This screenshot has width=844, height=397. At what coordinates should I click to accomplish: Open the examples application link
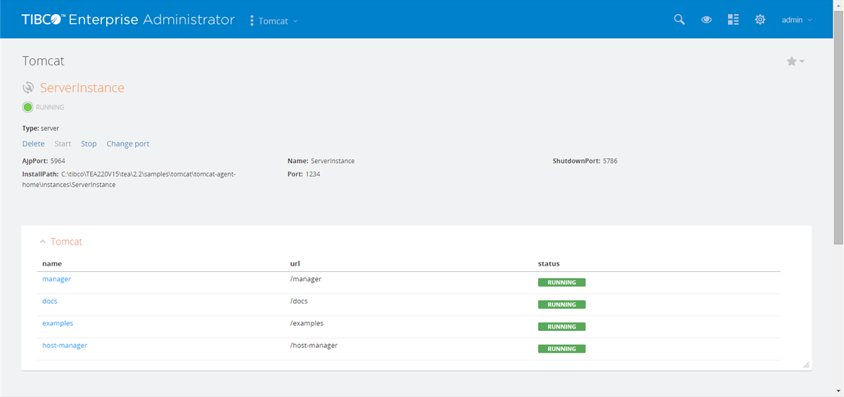58,323
